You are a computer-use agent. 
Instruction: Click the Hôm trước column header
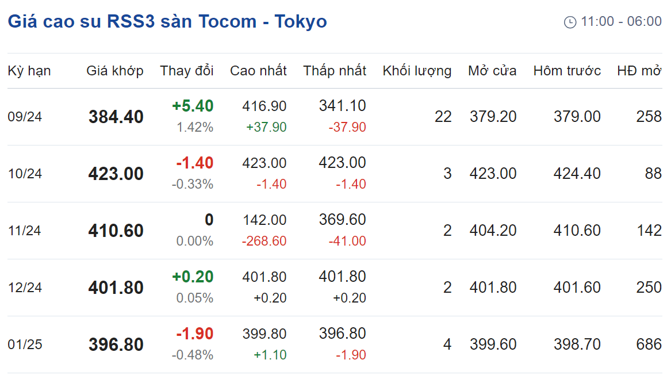567,71
